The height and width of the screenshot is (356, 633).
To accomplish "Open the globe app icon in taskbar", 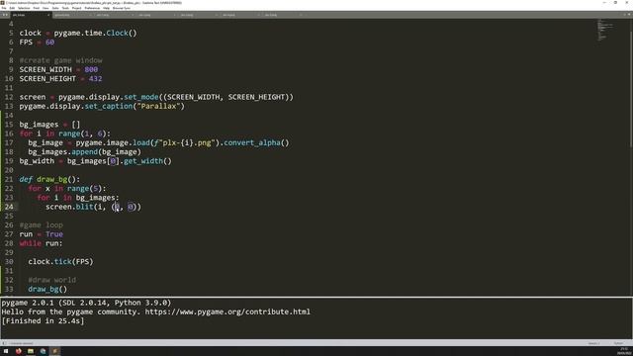I will (x=43, y=351).
